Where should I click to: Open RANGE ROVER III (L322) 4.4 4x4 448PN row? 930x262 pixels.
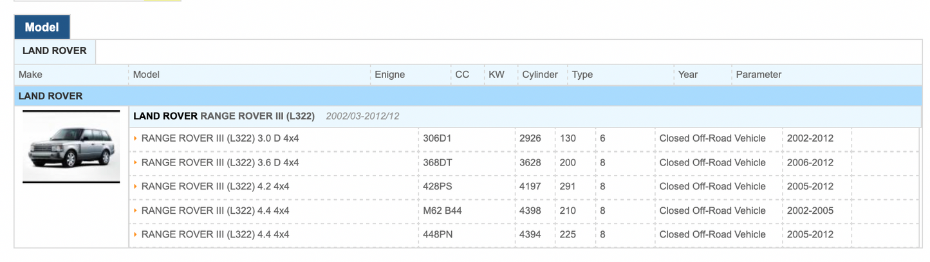point(215,234)
